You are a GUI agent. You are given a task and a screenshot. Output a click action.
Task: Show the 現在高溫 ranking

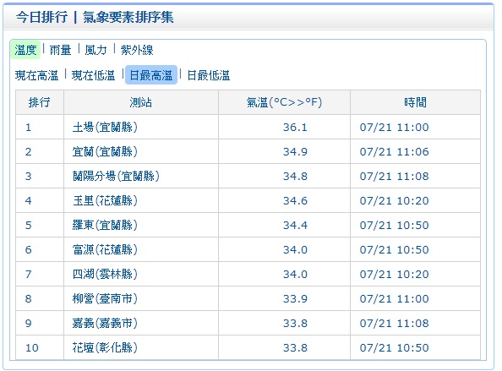click(x=37, y=75)
